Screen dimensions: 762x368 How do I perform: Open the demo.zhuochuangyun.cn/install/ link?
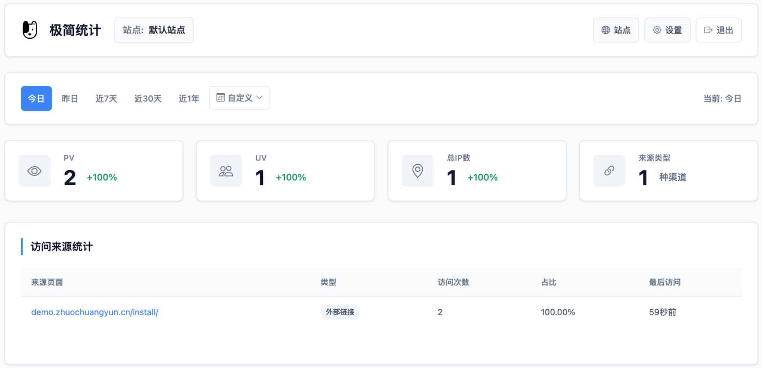pyautogui.click(x=95, y=312)
